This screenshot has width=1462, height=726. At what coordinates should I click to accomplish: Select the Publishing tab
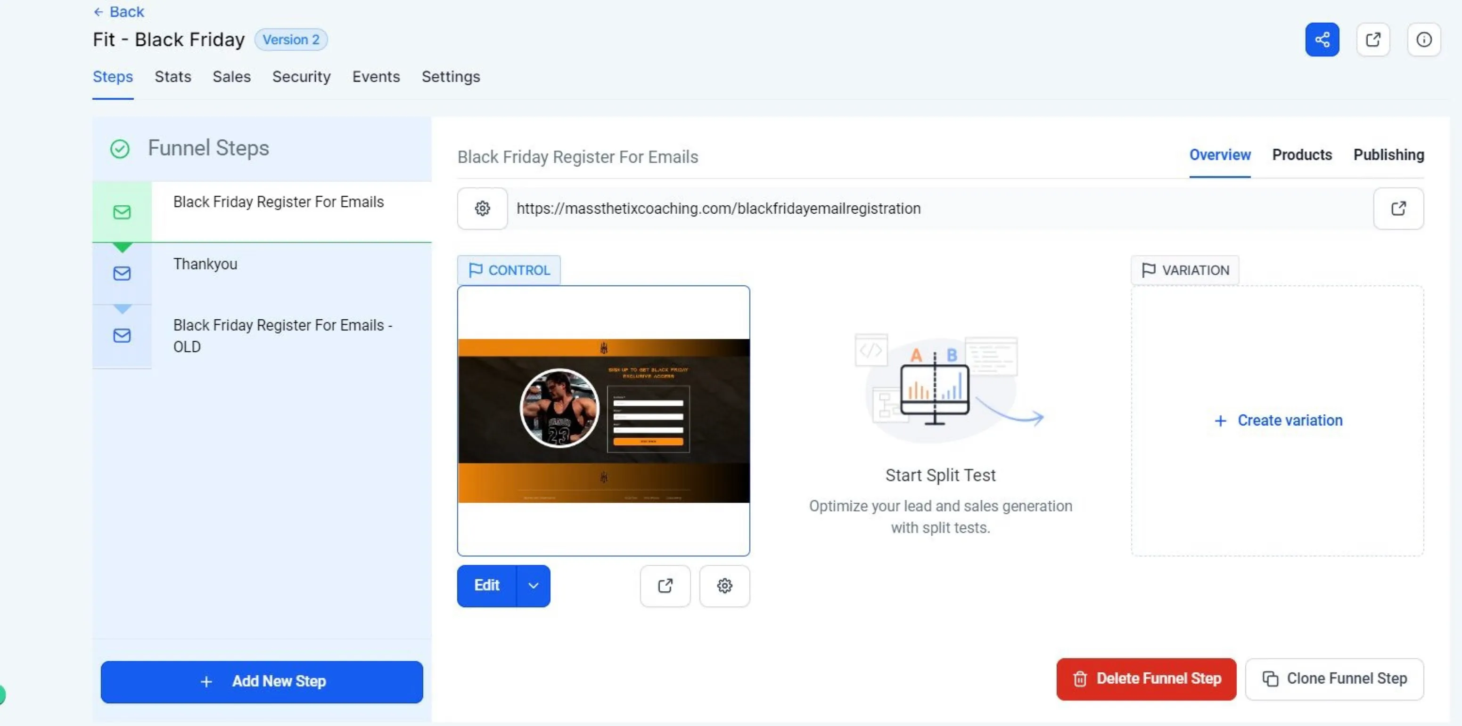coord(1389,155)
